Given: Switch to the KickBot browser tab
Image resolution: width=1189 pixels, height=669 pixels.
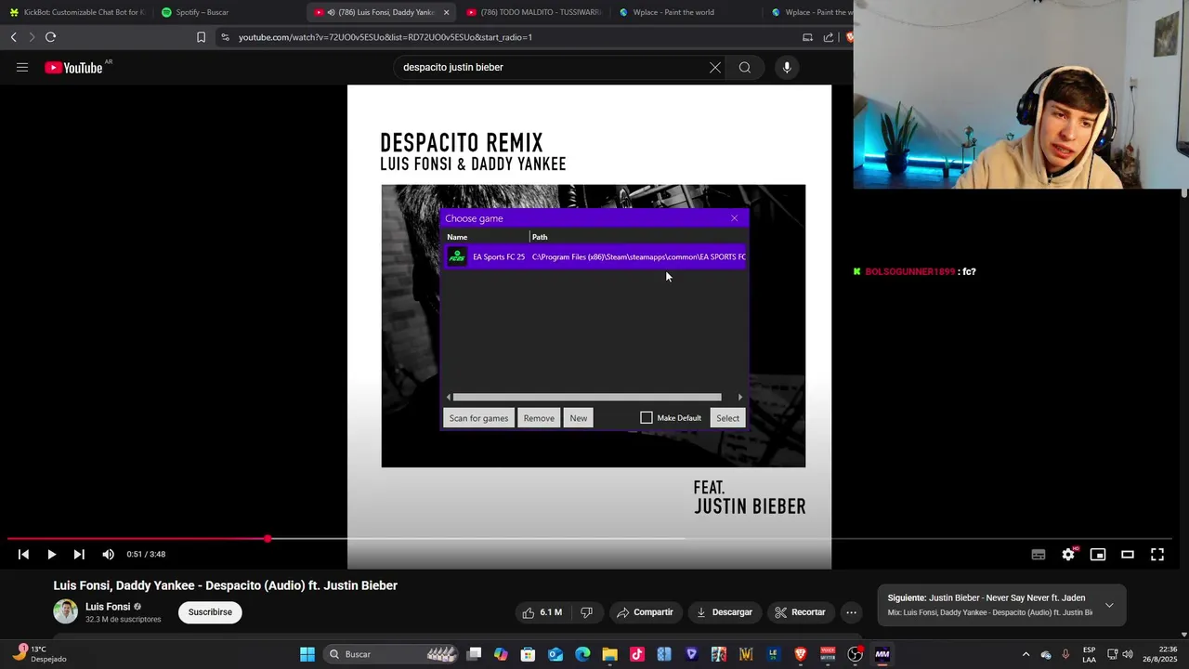Looking at the screenshot, I should [x=77, y=12].
